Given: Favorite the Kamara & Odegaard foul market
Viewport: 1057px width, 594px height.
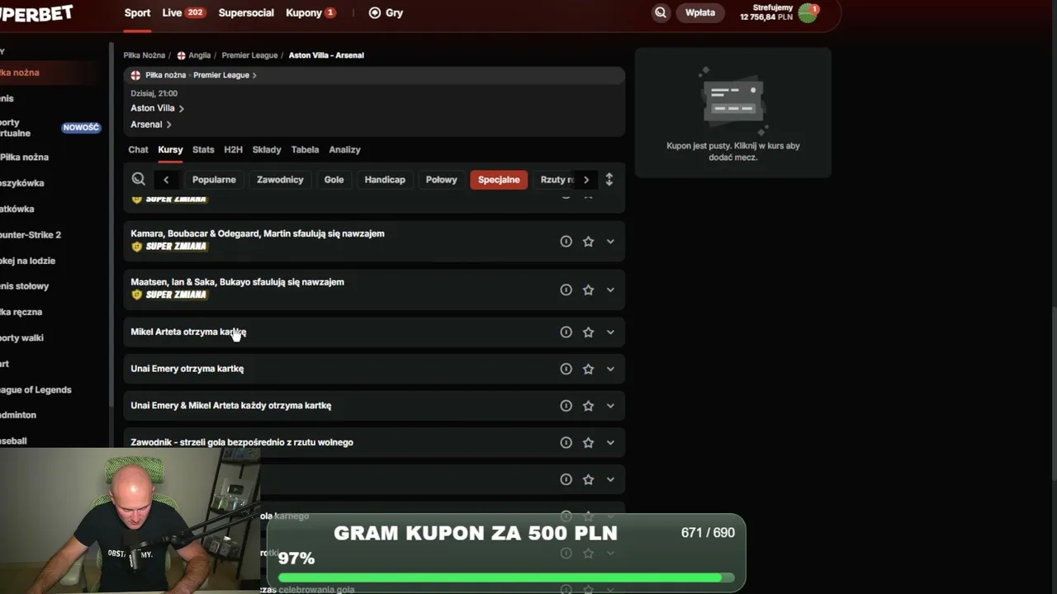Looking at the screenshot, I should pos(588,242).
